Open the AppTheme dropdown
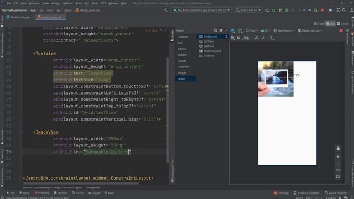 click(x=283, y=30)
